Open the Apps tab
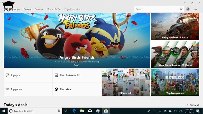 click(17, 9)
